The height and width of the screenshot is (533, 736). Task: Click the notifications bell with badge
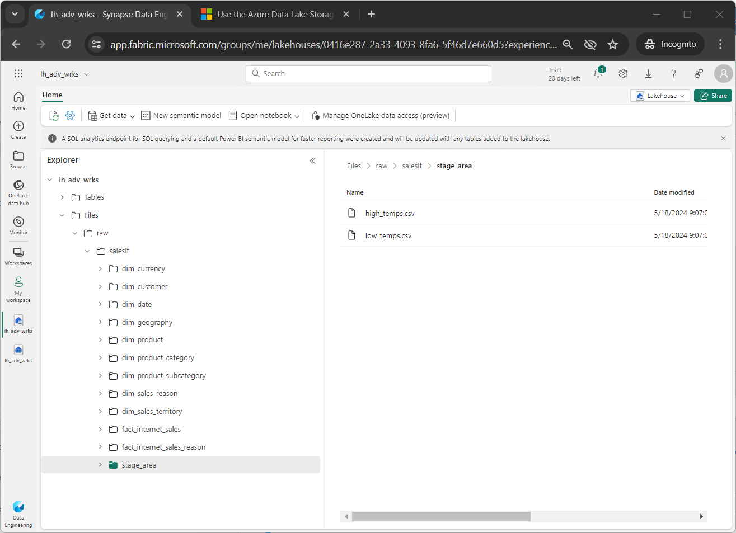[x=598, y=73]
